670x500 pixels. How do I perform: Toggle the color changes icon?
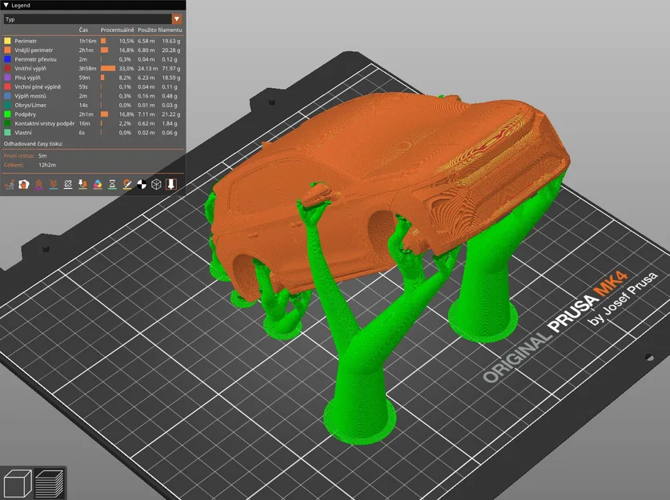pyautogui.click(x=98, y=184)
